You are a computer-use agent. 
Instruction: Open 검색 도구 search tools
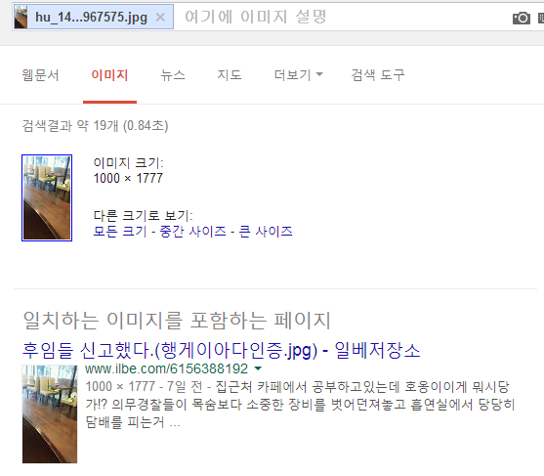tap(378, 75)
